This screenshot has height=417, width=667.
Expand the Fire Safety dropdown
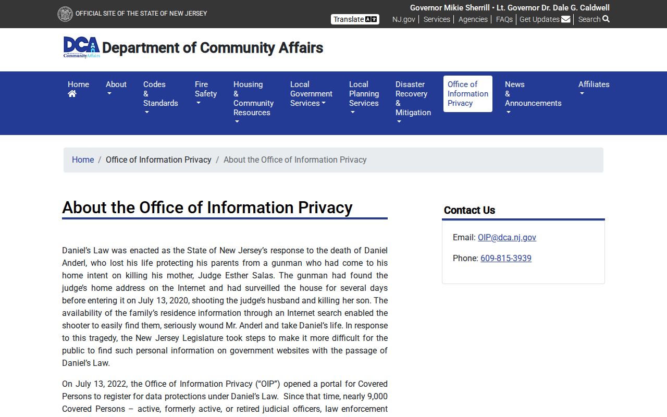(206, 94)
